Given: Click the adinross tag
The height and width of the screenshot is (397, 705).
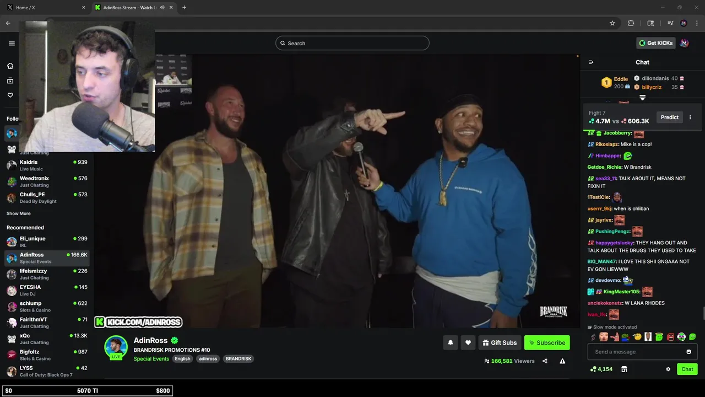Looking at the screenshot, I should [x=208, y=359].
